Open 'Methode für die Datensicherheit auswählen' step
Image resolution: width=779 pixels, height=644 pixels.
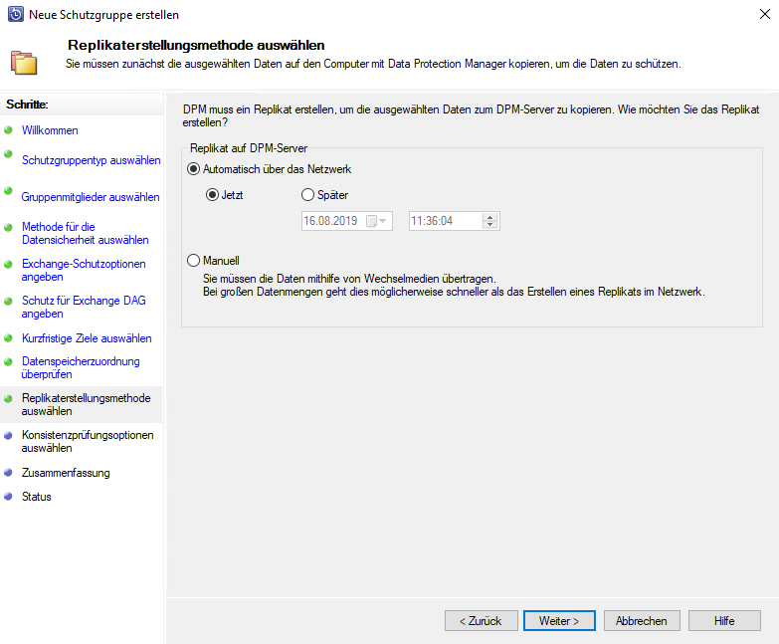pos(85,234)
